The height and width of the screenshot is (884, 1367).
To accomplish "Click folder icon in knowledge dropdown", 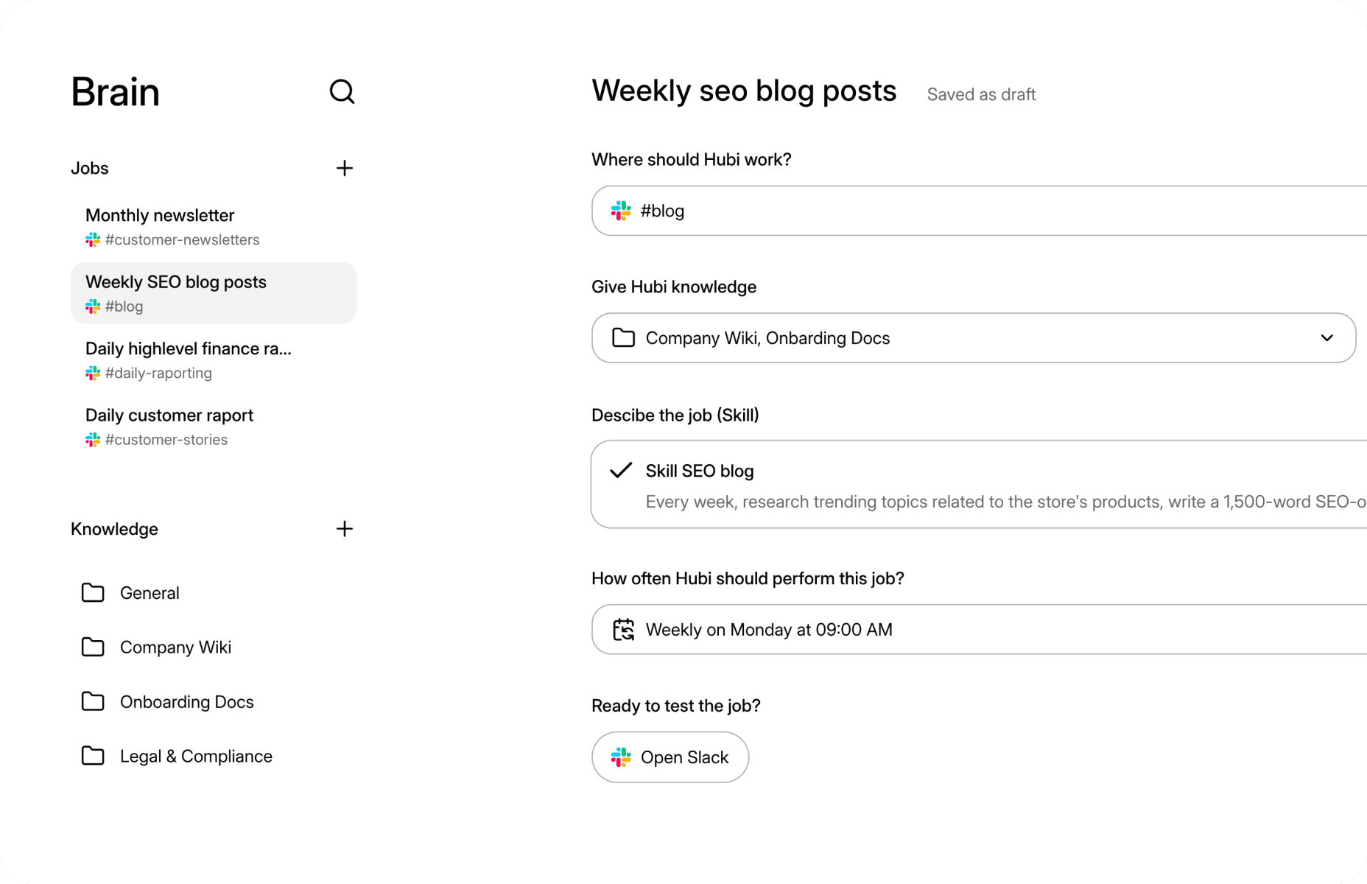I will coord(624,337).
